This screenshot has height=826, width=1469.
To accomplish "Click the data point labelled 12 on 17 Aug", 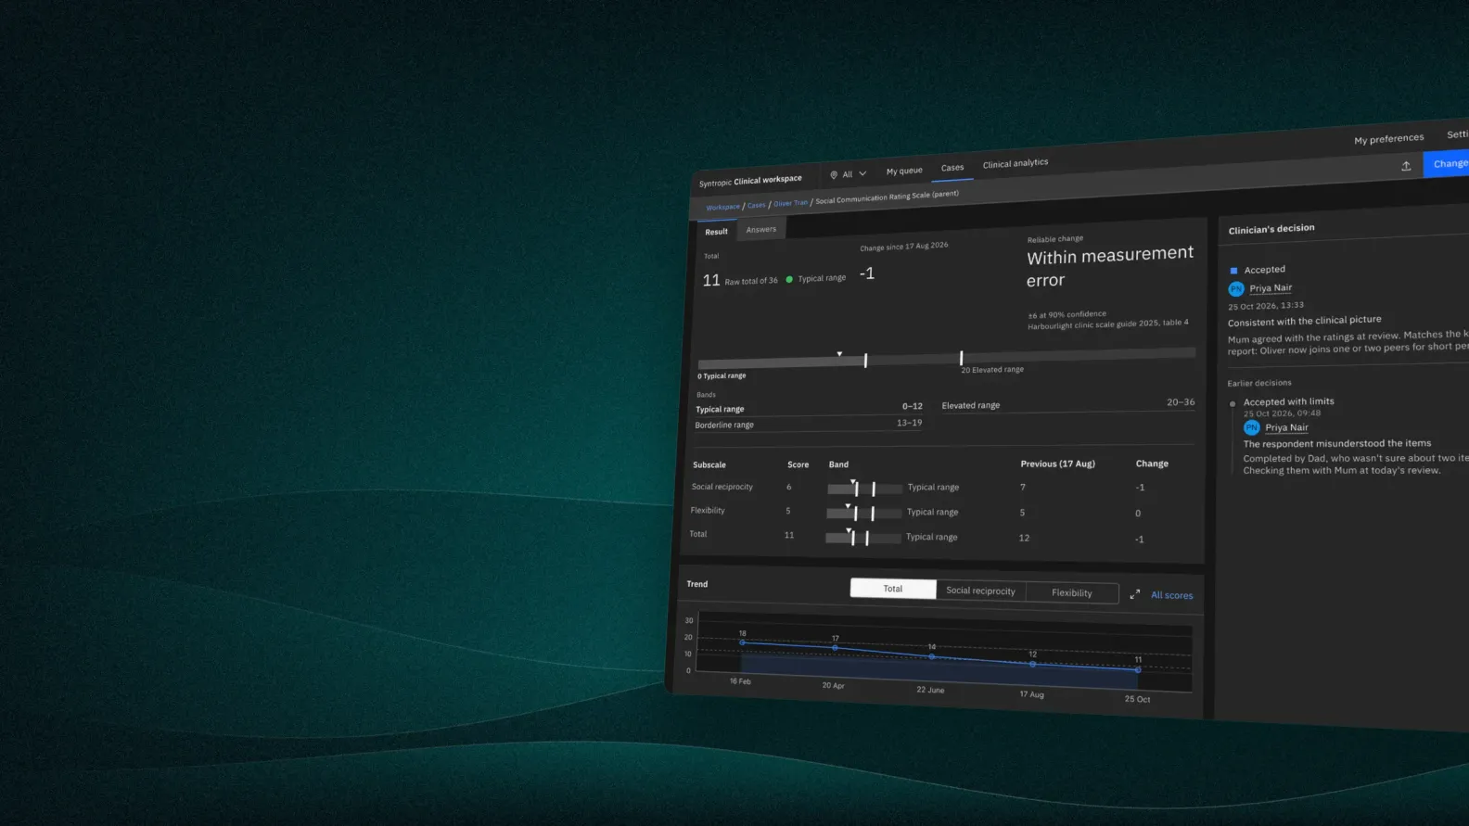I will (1033, 664).
